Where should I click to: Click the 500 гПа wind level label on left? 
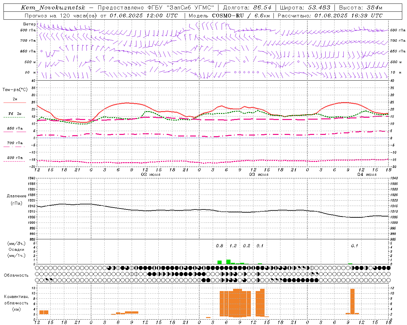point(28,30)
